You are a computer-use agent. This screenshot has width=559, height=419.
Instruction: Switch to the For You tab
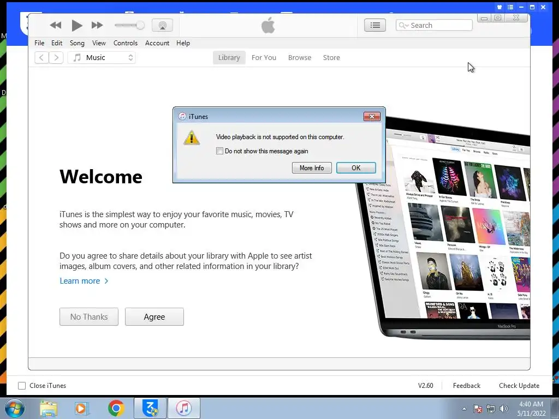point(264,58)
